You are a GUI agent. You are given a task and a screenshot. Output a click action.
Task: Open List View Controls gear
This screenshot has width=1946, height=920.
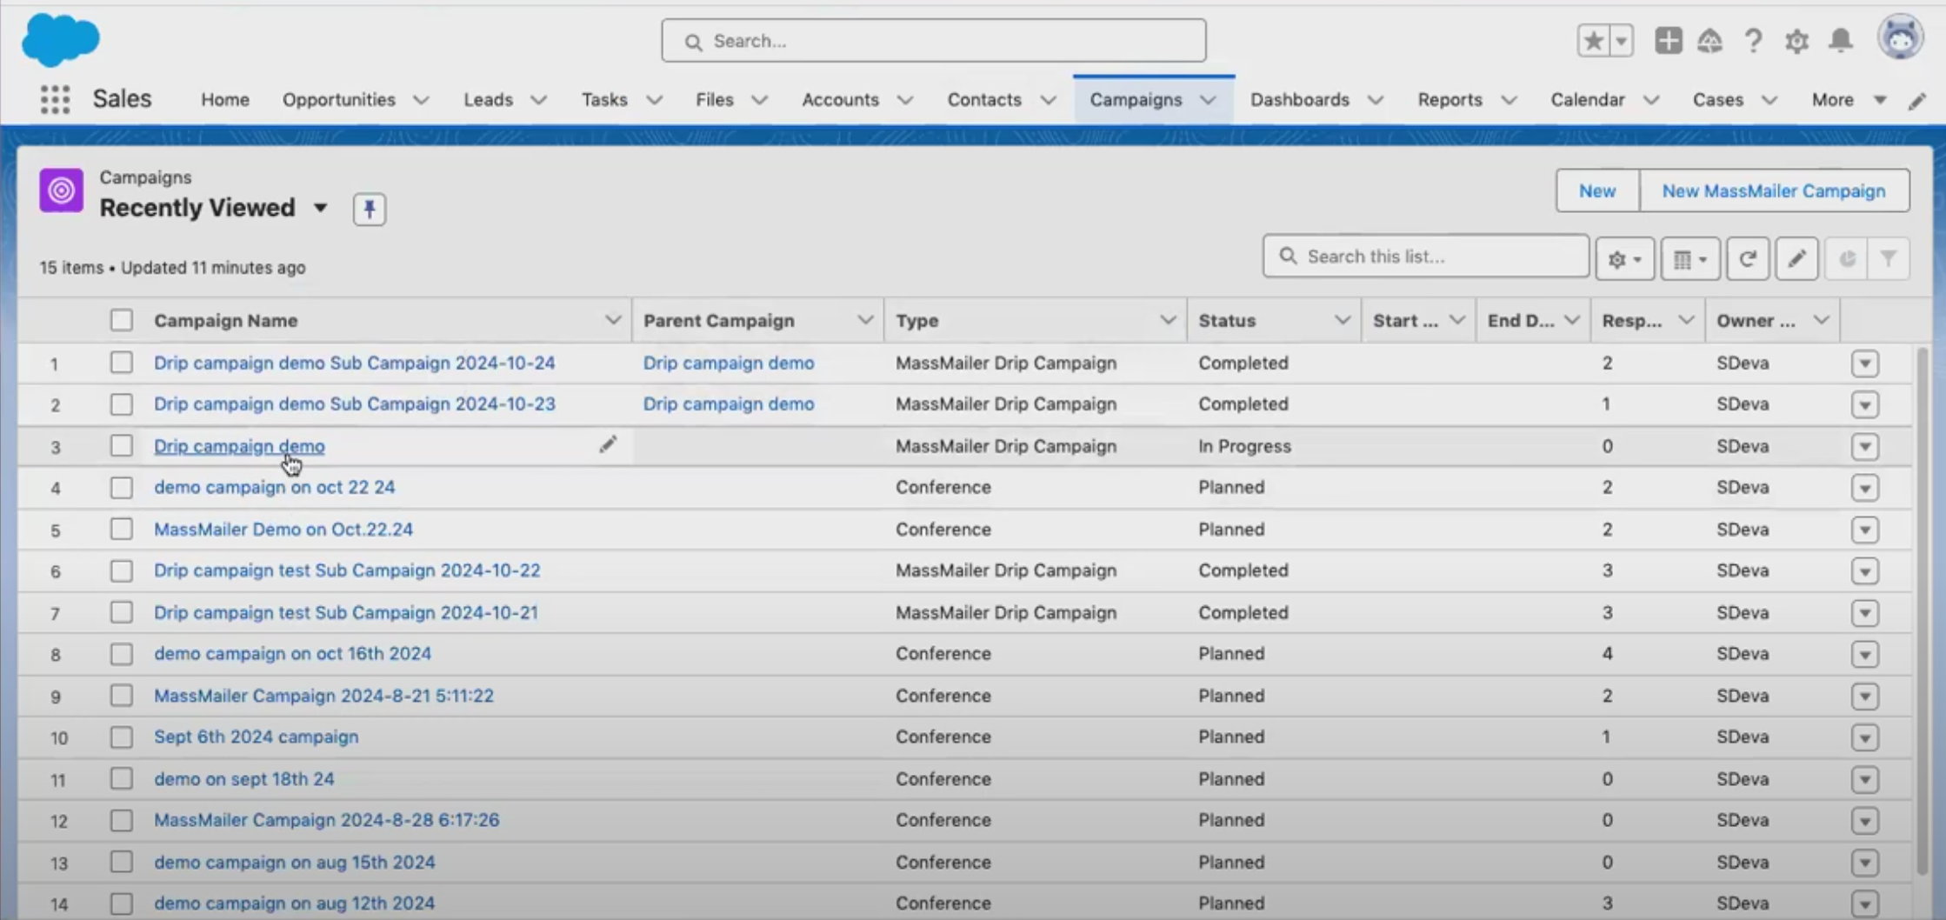click(1624, 258)
